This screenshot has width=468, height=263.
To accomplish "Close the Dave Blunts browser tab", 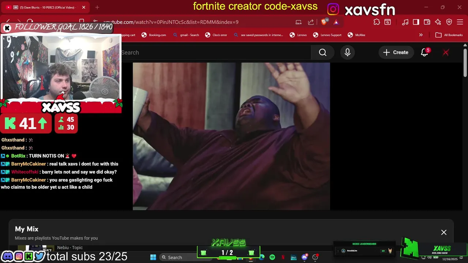I will [84, 7].
